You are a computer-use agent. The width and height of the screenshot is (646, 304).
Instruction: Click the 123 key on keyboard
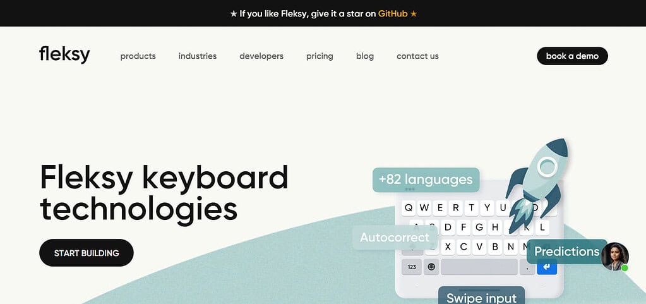coord(412,267)
